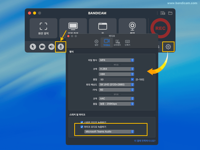
Task: Open the Microsoft Teams Audio dropdown
Action: [x=109, y=131]
